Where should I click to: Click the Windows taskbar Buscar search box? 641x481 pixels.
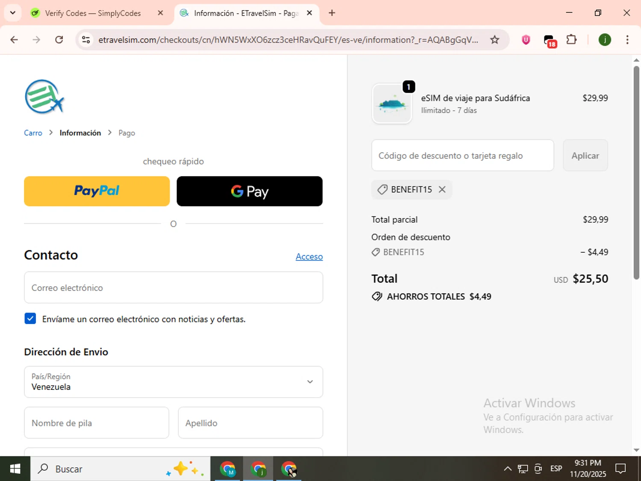point(120,469)
